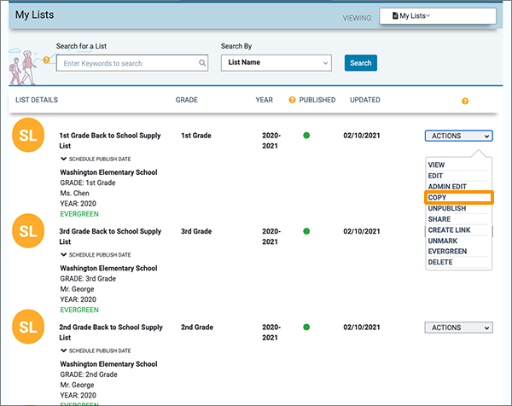This screenshot has height=406, width=512.
Task: Expand Schedule Publish Date for 2nd Grade list
Action: pyautogui.click(x=96, y=351)
